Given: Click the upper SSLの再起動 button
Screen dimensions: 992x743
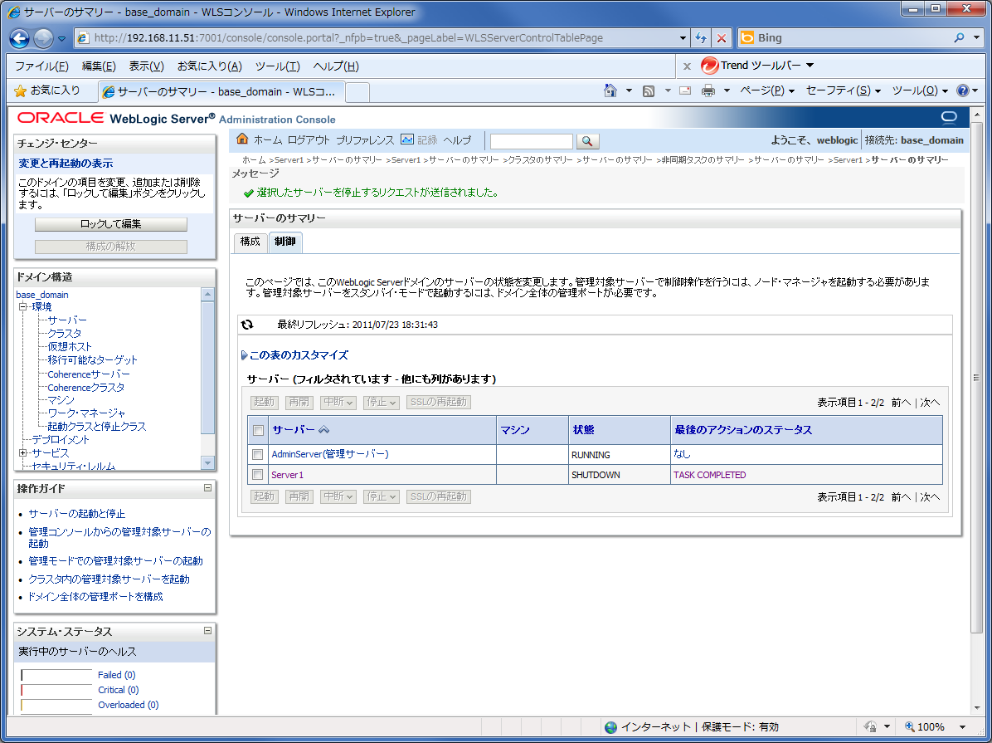Looking at the screenshot, I should click(x=439, y=403).
